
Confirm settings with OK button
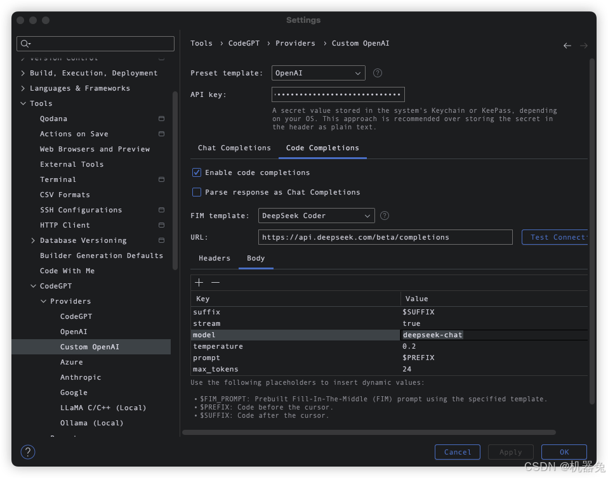click(564, 451)
